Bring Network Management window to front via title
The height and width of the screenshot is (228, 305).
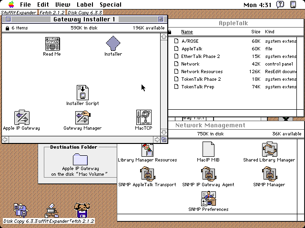tap(210, 125)
